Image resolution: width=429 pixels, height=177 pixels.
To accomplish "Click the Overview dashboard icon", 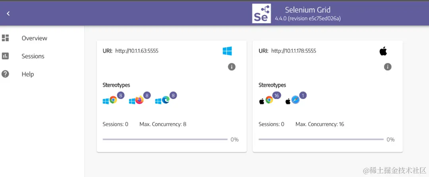I will 6,38.
